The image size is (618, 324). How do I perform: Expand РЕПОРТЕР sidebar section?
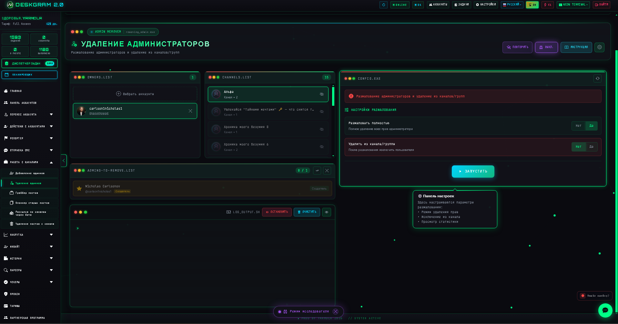tap(29, 138)
